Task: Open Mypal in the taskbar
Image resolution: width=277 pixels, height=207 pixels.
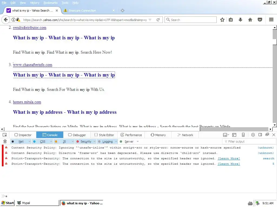Action: [x=37, y=203]
